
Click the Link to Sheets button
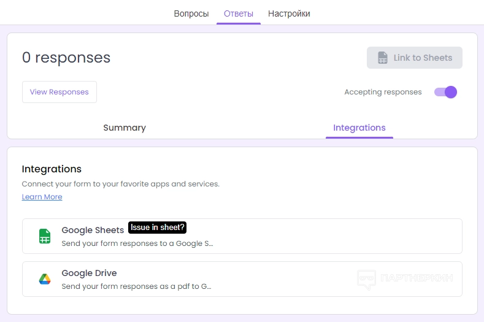(415, 58)
